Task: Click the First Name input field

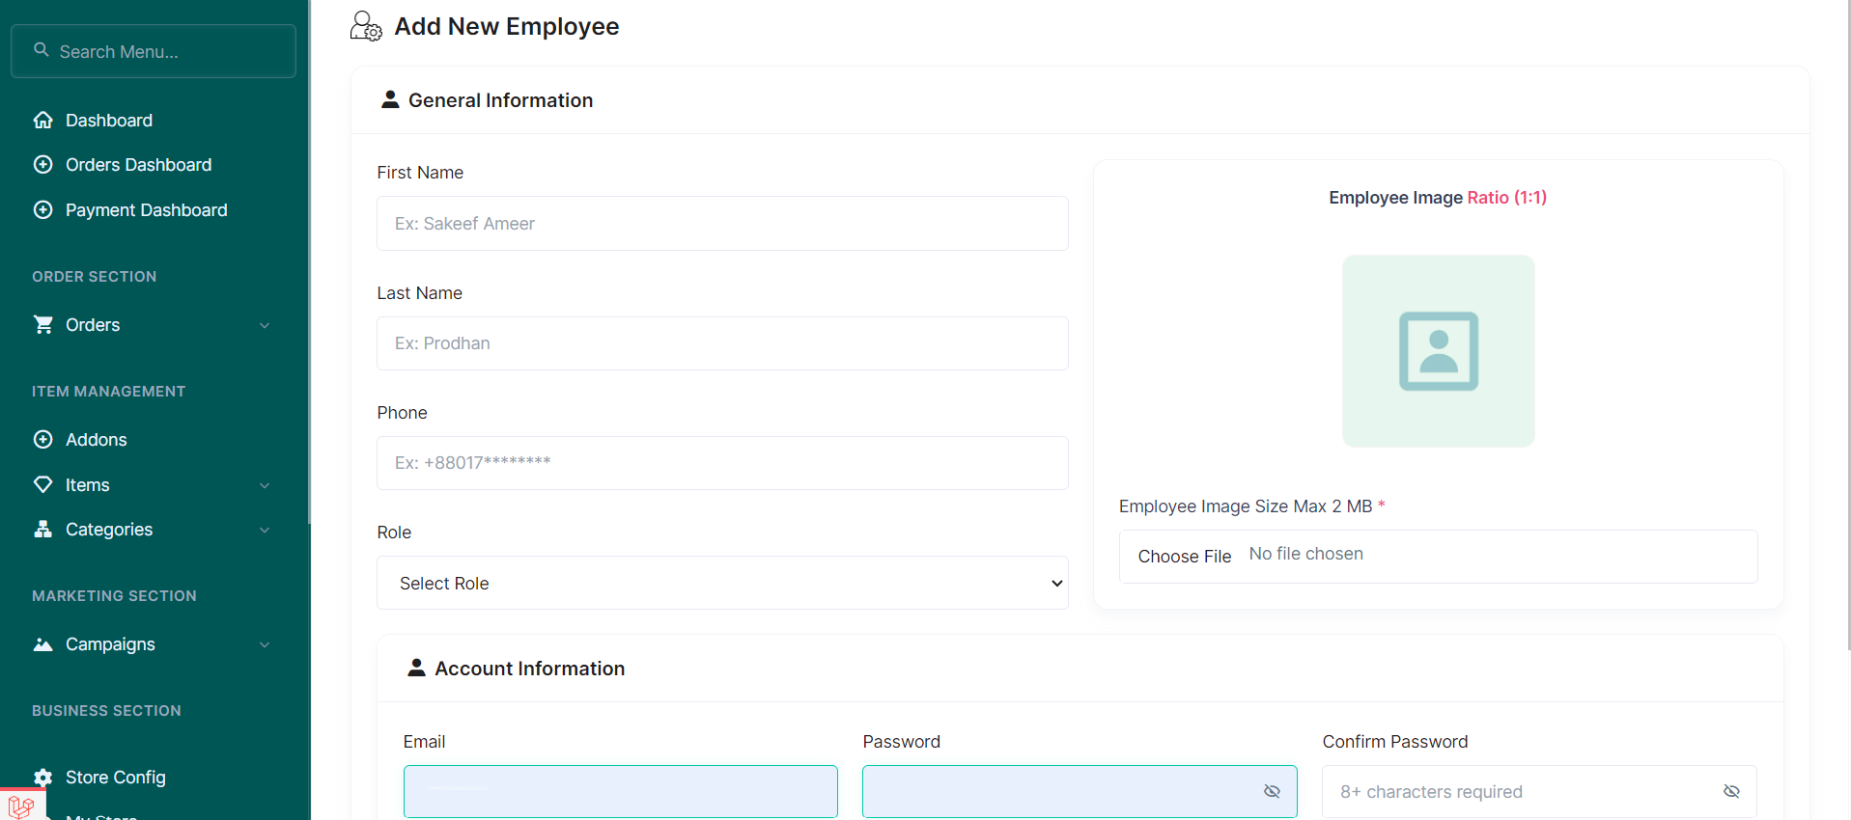Action: click(722, 224)
